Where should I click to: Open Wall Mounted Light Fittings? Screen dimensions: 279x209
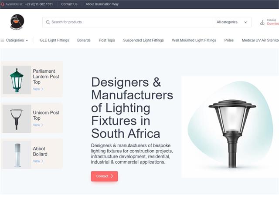click(194, 40)
